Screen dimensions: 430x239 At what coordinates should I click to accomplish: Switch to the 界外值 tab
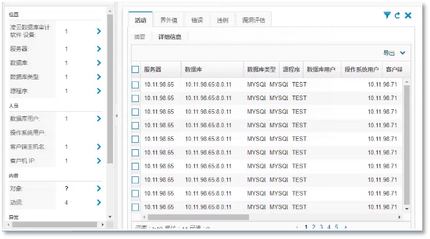[169, 20]
